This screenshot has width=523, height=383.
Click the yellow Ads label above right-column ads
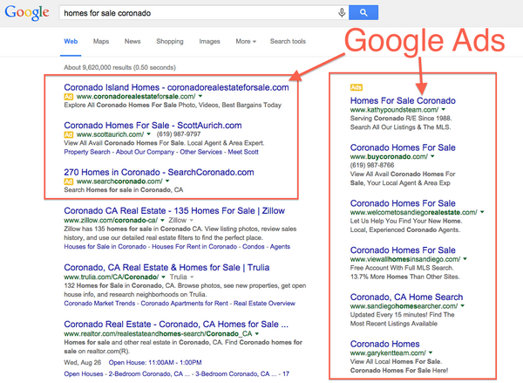pyautogui.click(x=357, y=87)
